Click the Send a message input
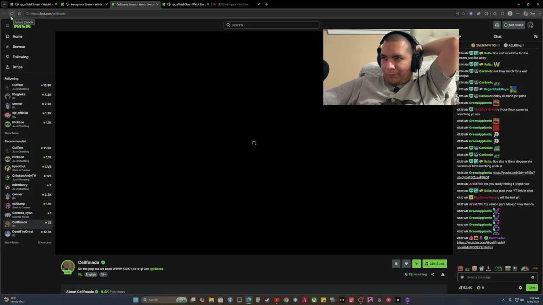Image resolution: width=543 pixels, height=305 pixels. (x=496, y=277)
